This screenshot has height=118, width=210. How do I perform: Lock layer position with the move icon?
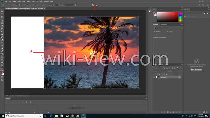pyautogui.click(x=162, y=74)
